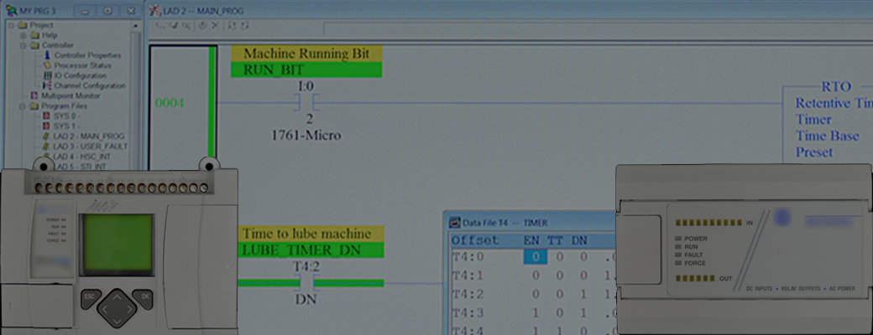Collapse the Project root folder
This screenshot has width=873, height=335.
(11, 25)
